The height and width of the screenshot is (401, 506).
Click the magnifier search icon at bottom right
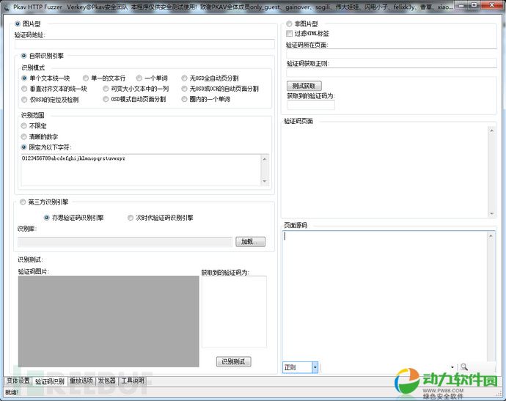[x=464, y=367]
